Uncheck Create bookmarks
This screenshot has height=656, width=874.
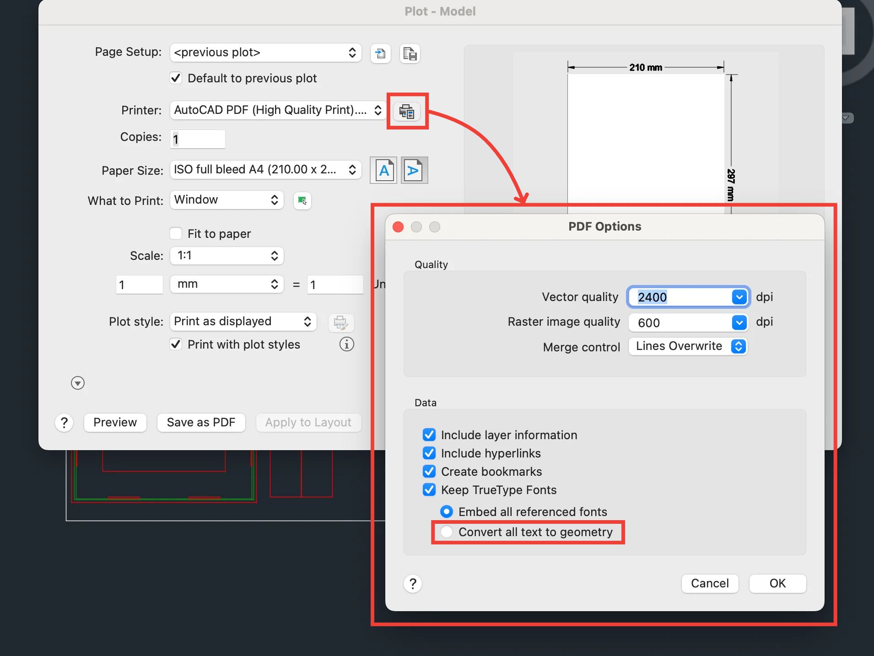tap(429, 471)
